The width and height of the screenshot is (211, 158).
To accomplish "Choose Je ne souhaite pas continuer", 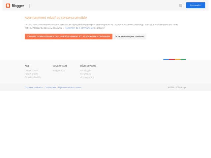I will pyautogui.click(x=130, y=37).
